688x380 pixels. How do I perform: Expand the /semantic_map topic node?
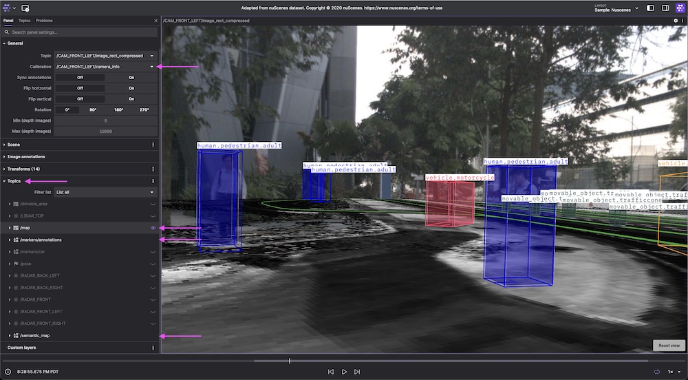[x=10, y=335]
